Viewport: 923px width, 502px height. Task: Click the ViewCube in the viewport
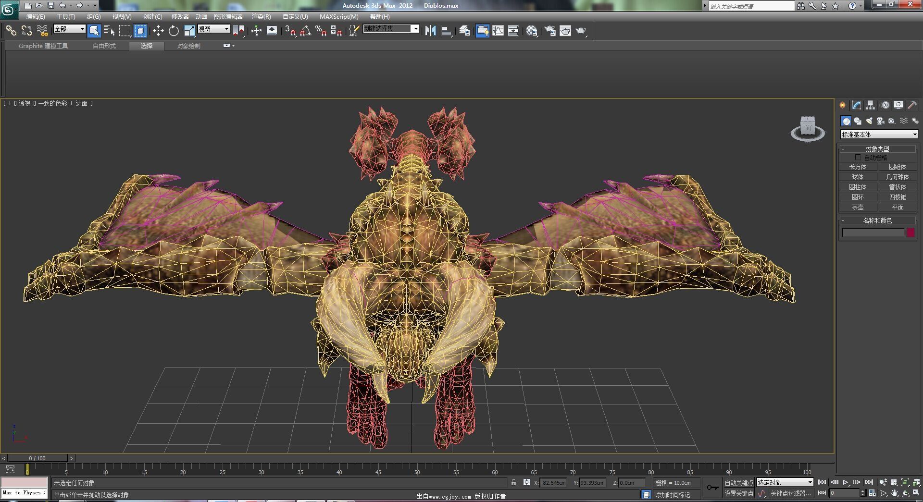coord(808,129)
